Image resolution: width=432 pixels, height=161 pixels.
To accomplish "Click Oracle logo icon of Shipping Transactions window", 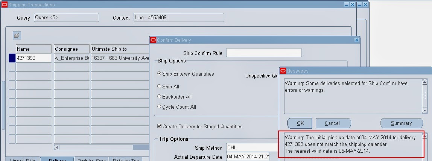I will (5, 5).
